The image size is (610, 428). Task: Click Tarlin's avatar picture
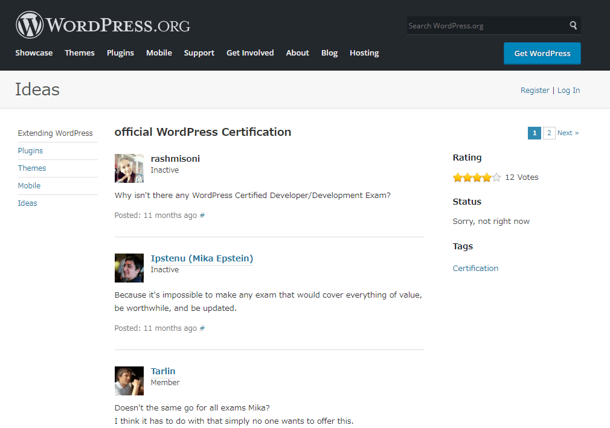coord(129,381)
